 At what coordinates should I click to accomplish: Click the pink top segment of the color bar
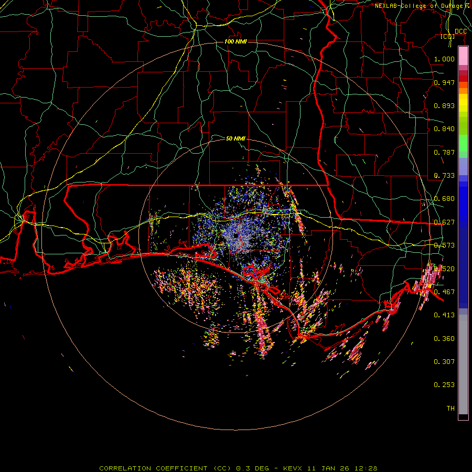(463, 56)
